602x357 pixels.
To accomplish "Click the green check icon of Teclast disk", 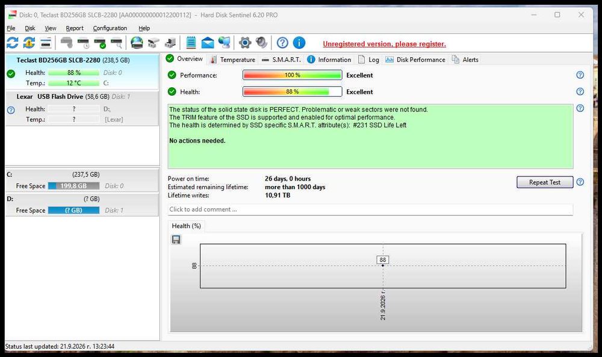I will click(x=11, y=73).
